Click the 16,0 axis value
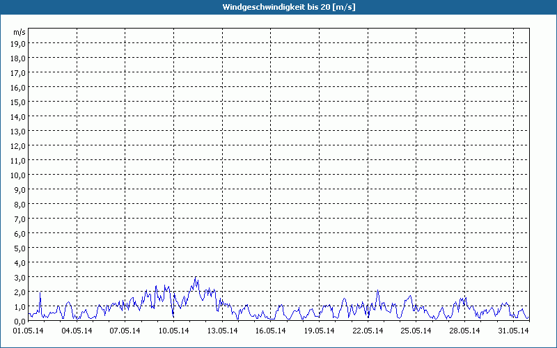Screen dimensions: 557x348 pos(18,88)
